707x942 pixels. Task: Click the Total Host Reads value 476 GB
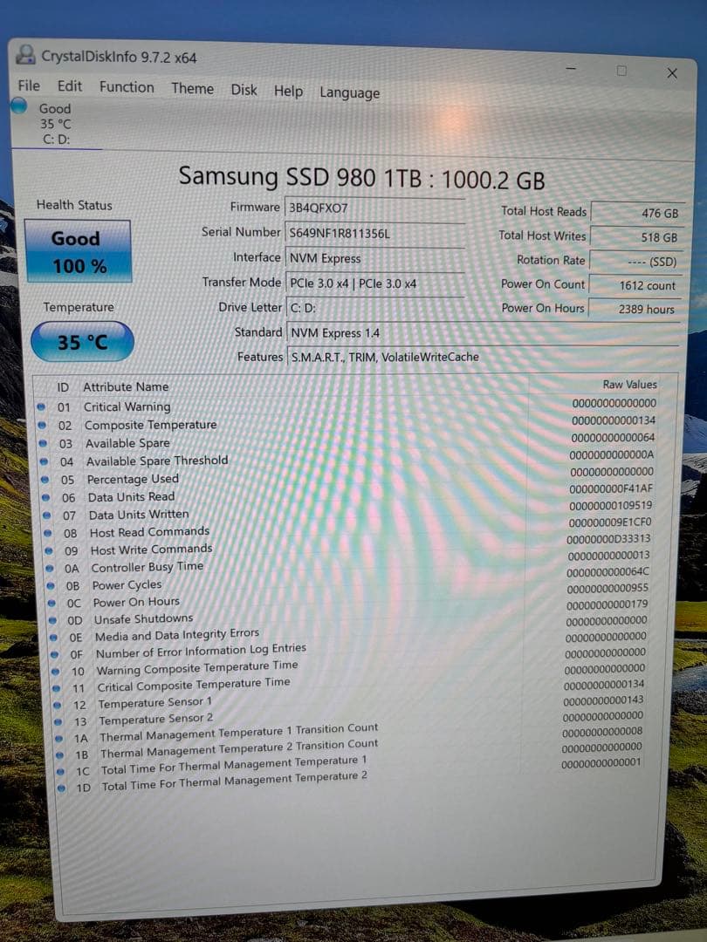[638, 213]
